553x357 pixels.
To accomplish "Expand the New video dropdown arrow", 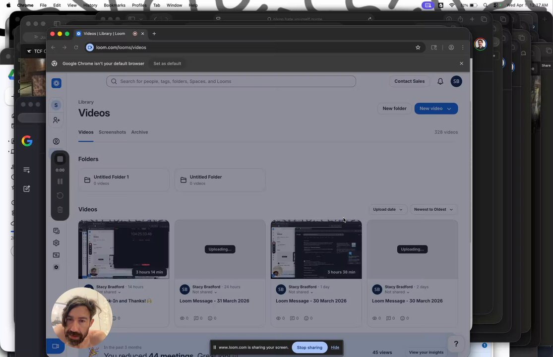I will 449,109.
